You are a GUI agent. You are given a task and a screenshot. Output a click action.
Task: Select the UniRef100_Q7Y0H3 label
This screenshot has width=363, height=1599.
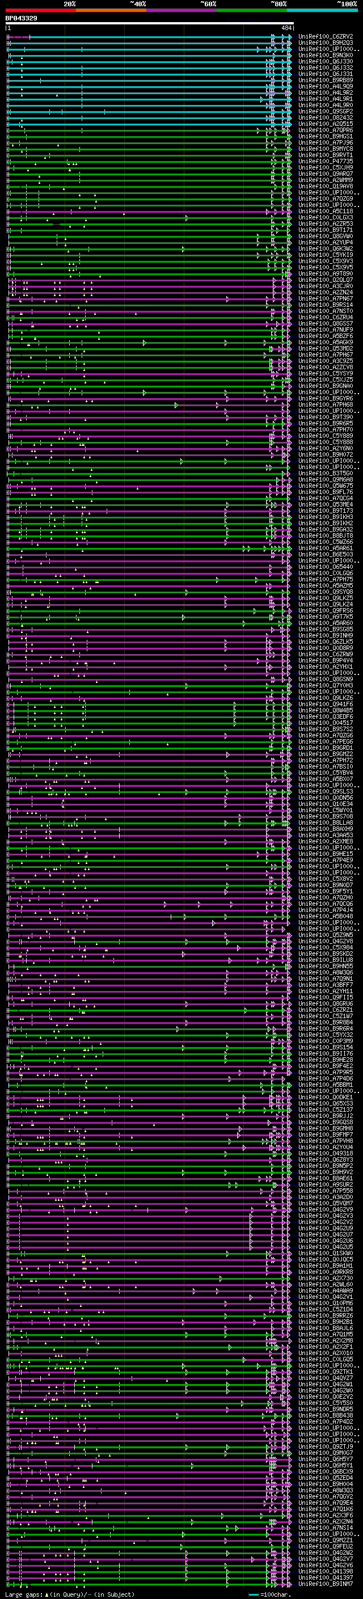point(326,685)
